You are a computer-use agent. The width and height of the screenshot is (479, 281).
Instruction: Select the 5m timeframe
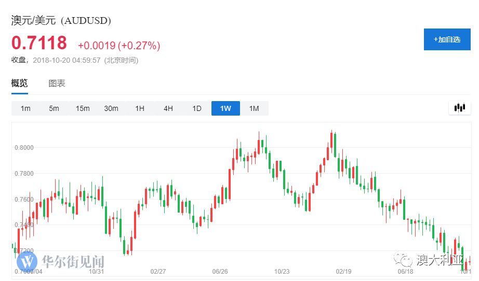(x=54, y=108)
